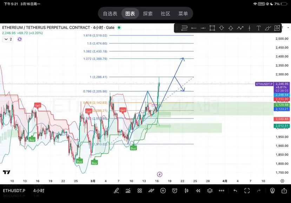The image size is (291, 203).
Task: Select the horizontal ray drawing tool
Action: (194, 28)
